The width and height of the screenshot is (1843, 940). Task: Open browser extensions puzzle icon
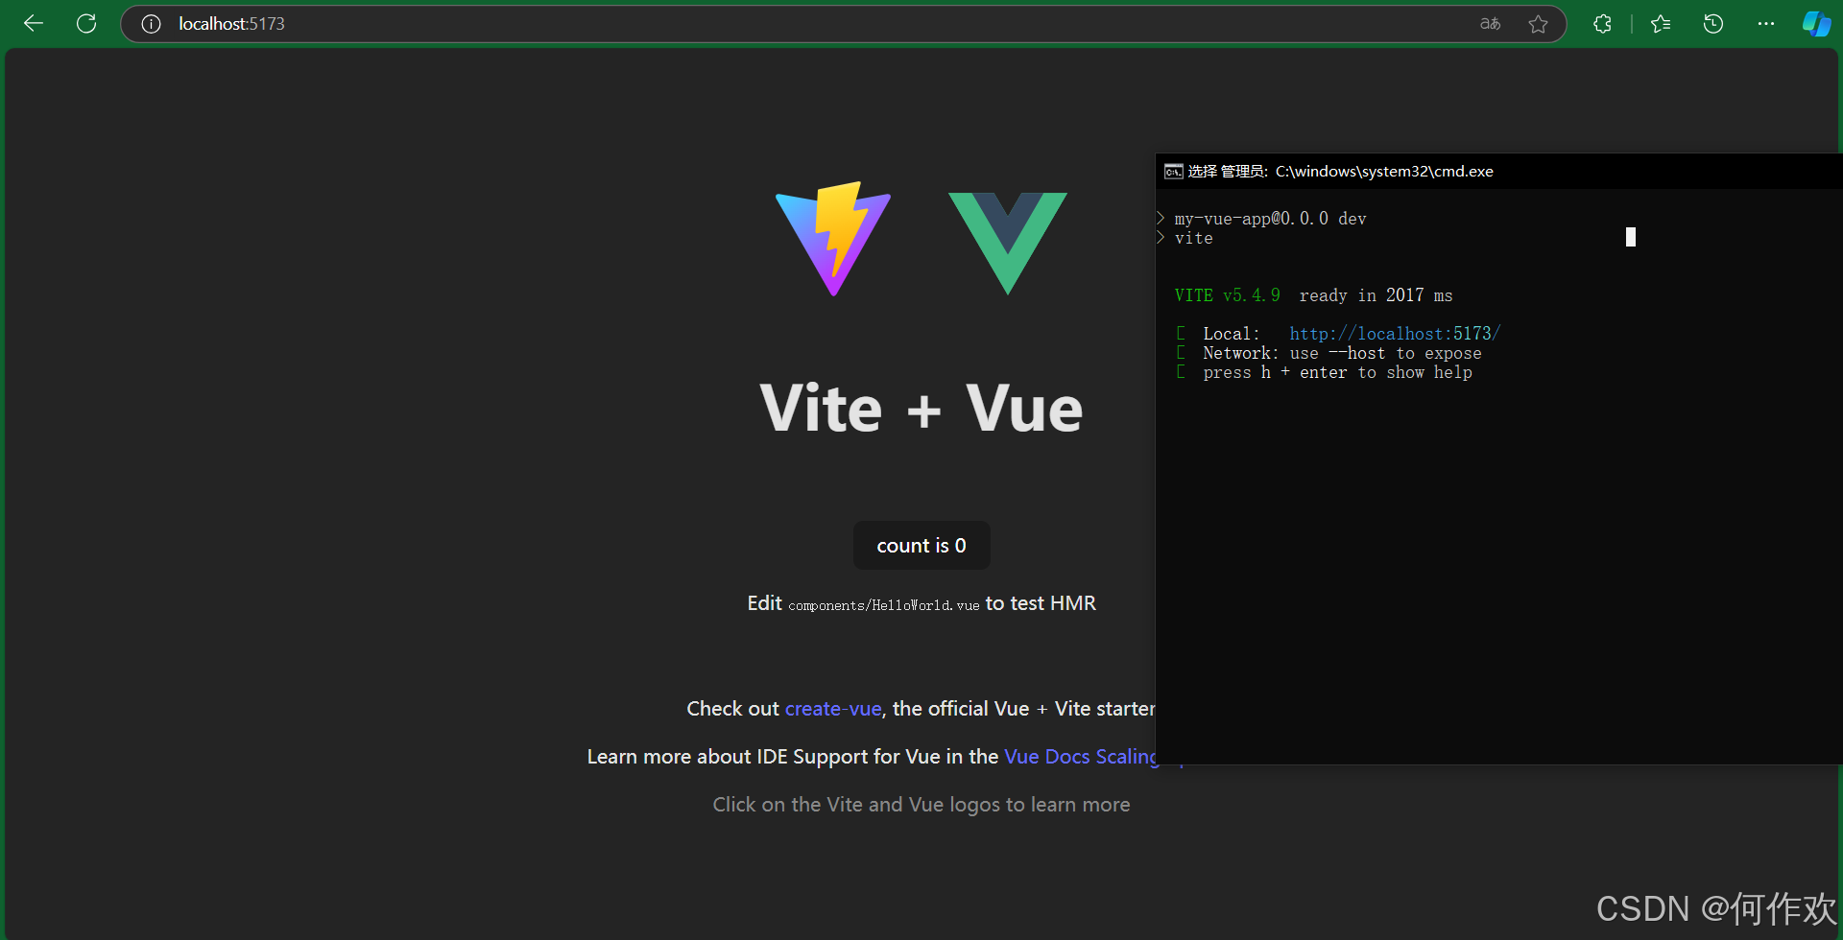pos(1602,24)
